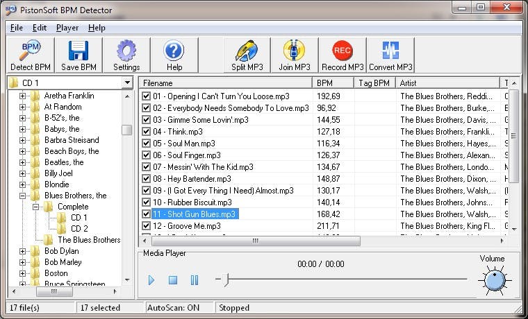Click AutoScan: ON in status bar
The height and width of the screenshot is (319, 528).
tap(173, 308)
